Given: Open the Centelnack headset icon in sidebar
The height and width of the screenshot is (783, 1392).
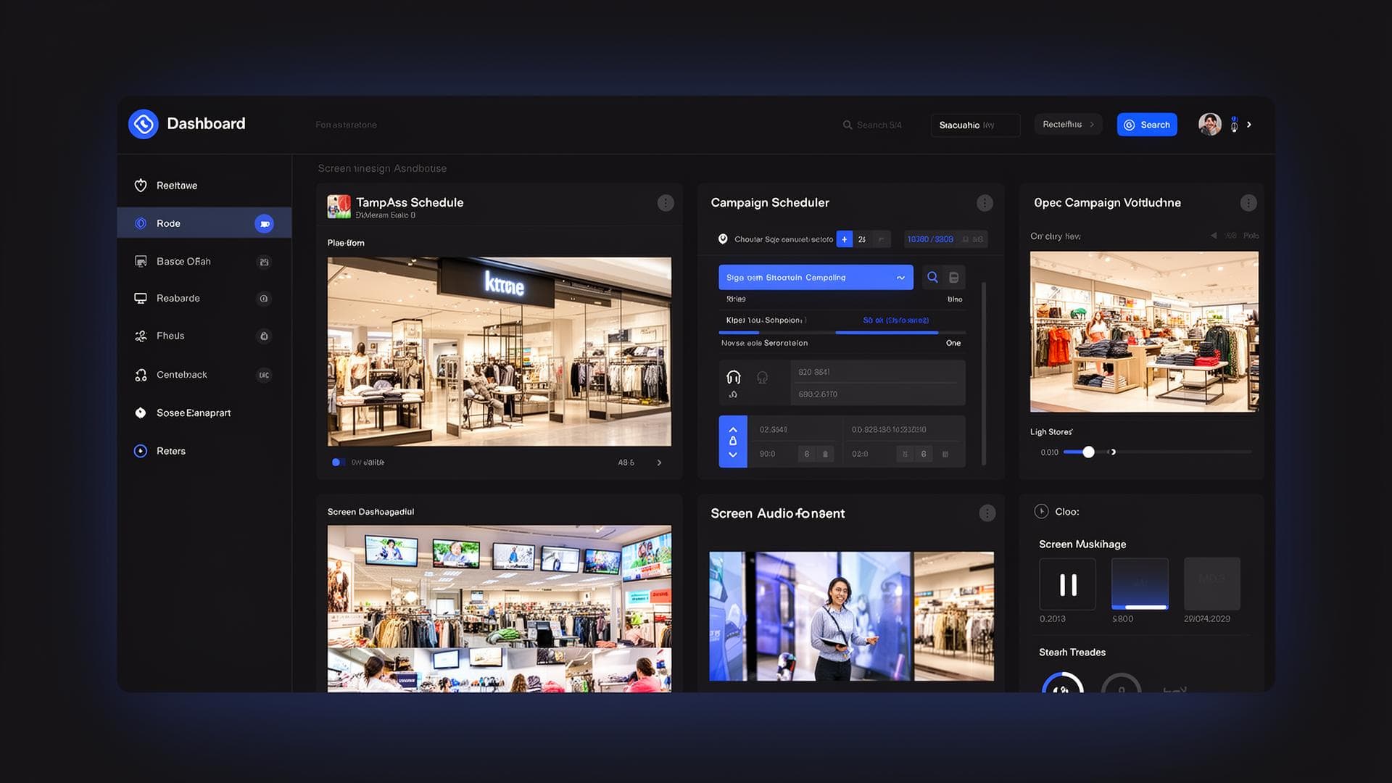Looking at the screenshot, I should [141, 374].
